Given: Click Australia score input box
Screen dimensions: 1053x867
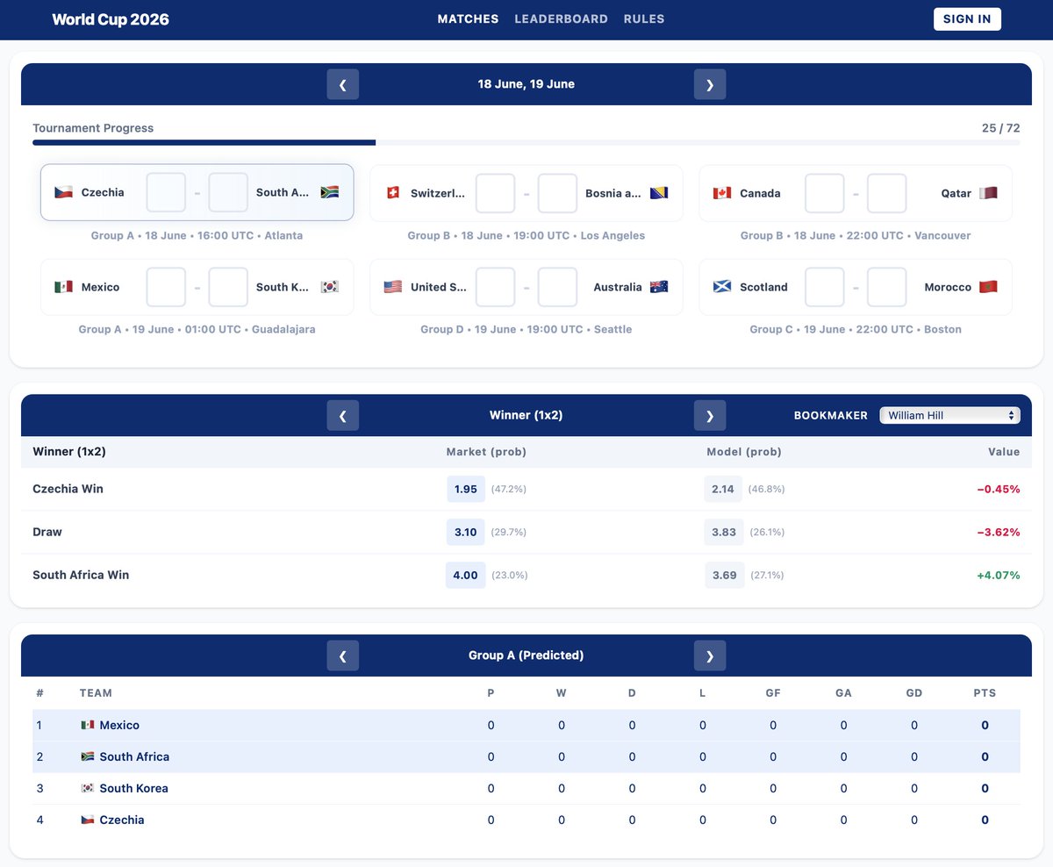Looking at the screenshot, I should coord(557,287).
